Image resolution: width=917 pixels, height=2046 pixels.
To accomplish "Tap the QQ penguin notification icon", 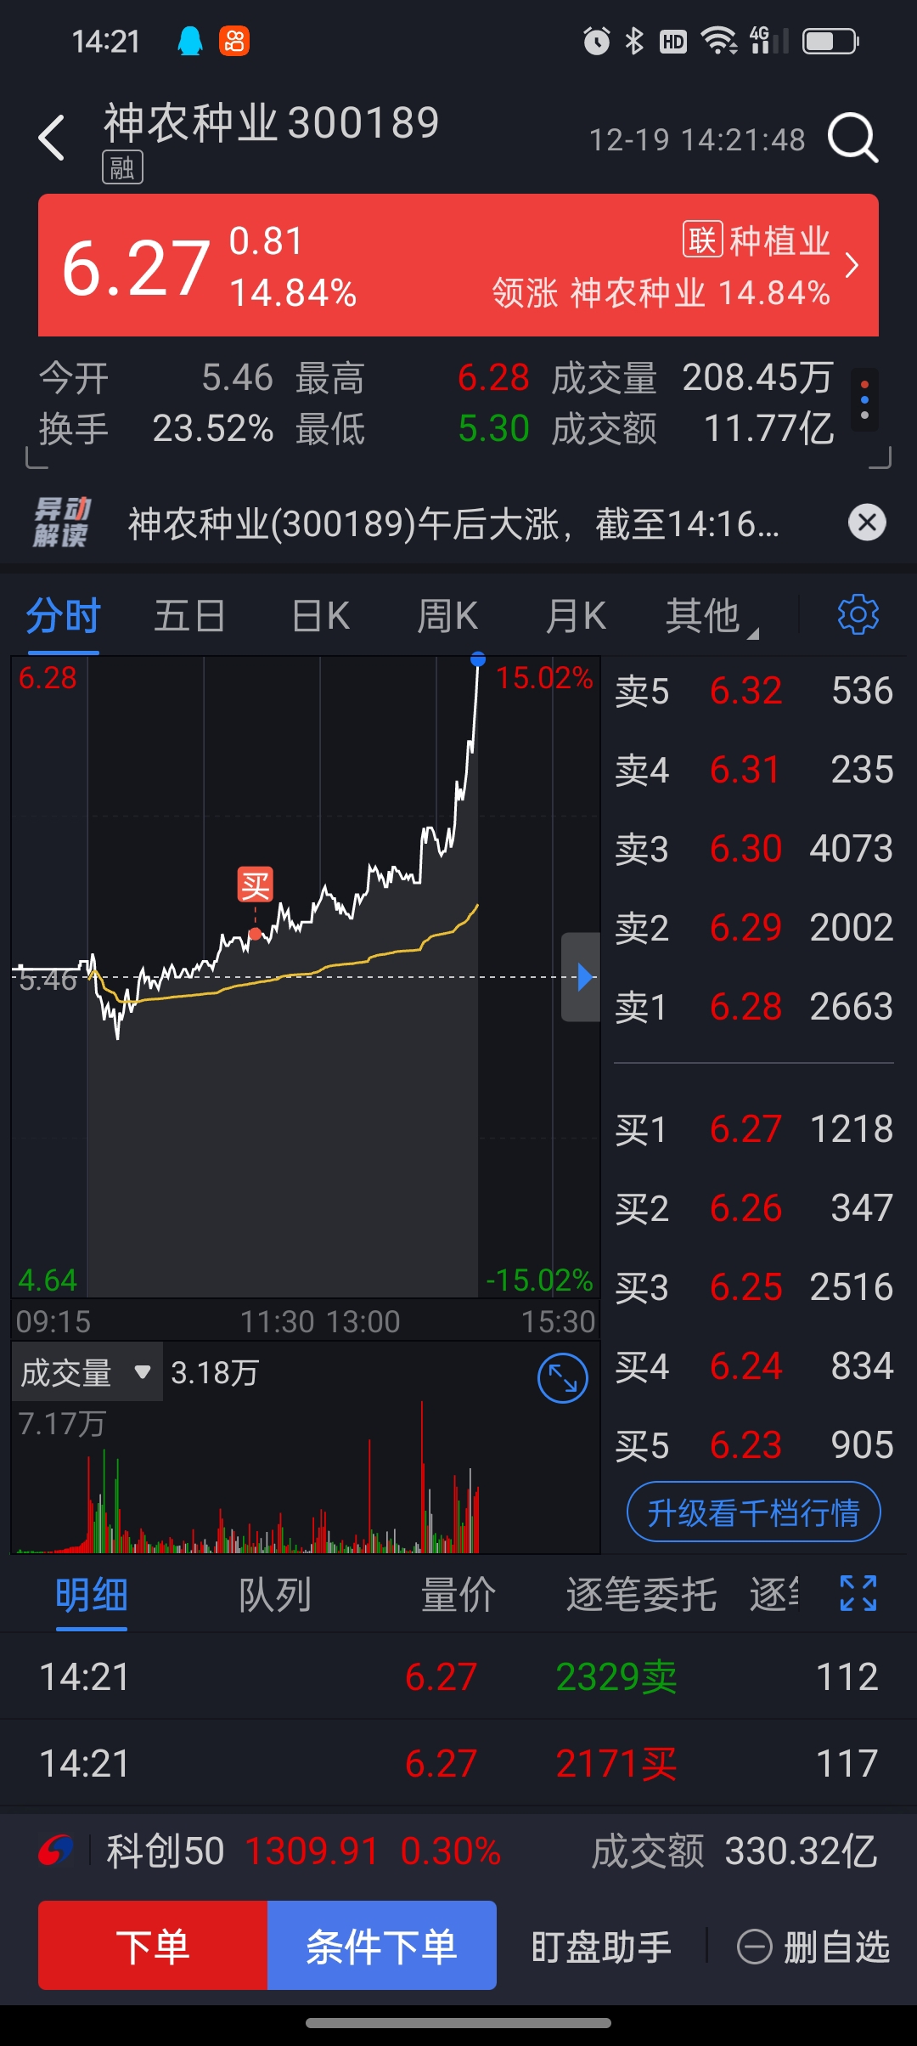I will [190, 41].
